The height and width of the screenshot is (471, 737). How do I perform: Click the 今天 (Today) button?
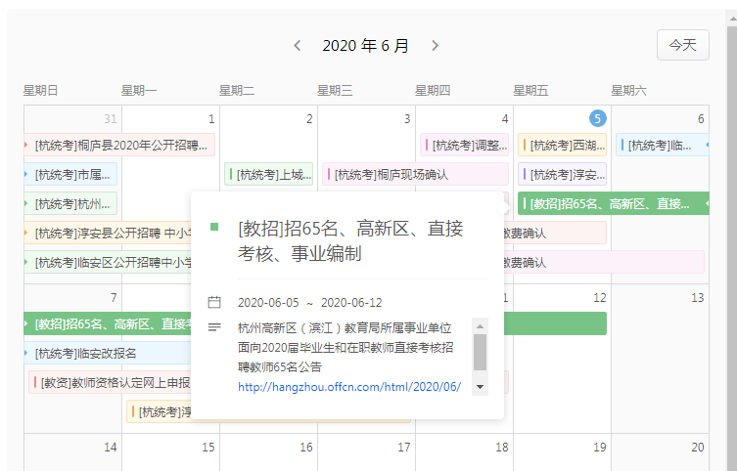tap(682, 45)
